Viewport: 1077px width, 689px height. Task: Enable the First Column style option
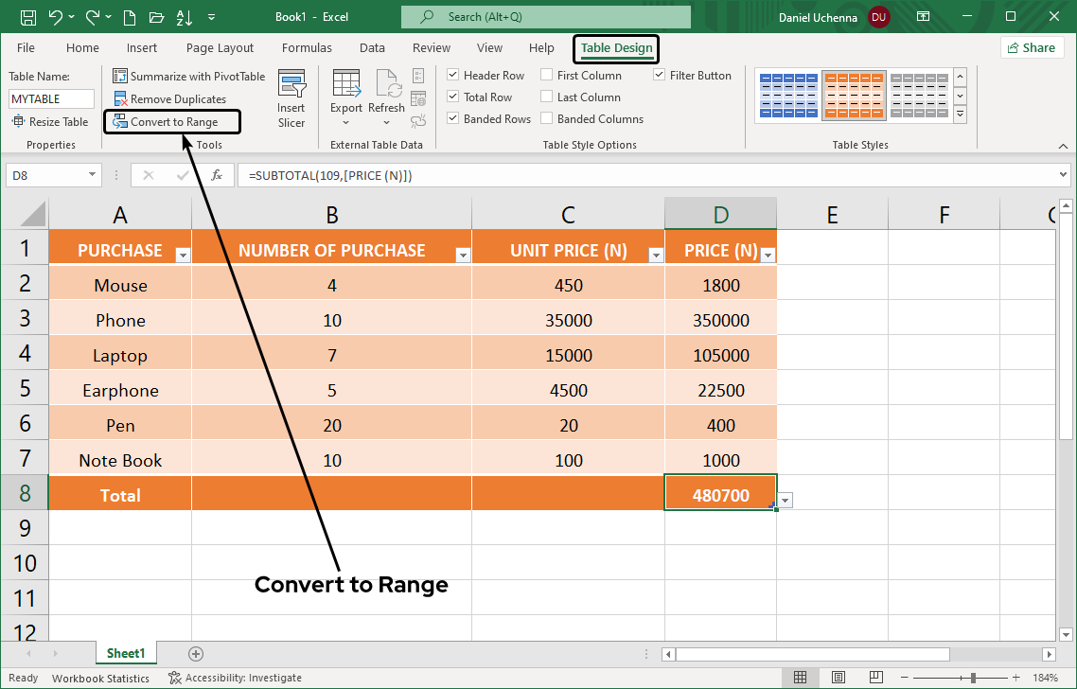pyautogui.click(x=546, y=75)
